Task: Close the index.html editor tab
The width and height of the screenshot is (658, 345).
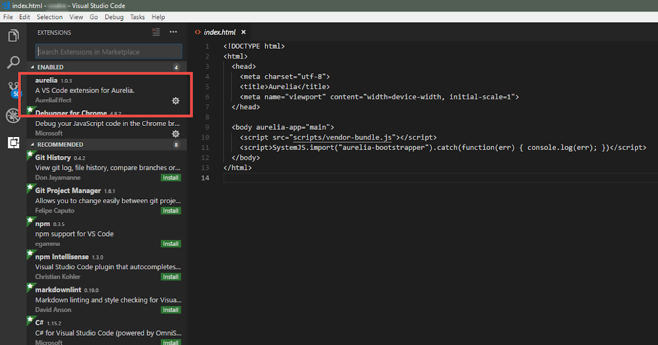Action: (243, 32)
